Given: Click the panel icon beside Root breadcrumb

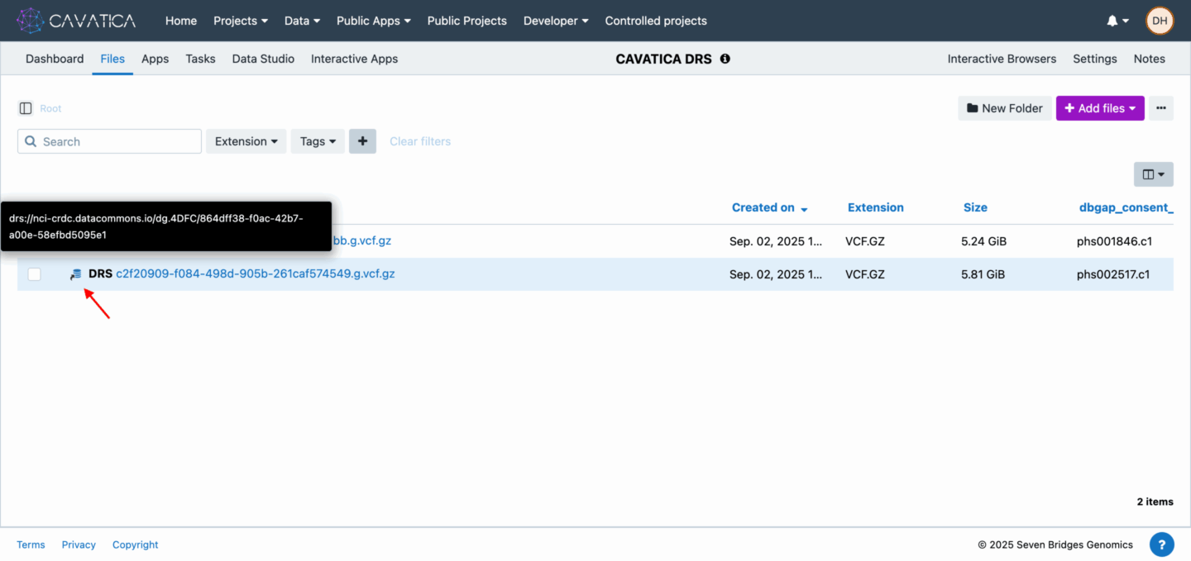Looking at the screenshot, I should point(25,108).
